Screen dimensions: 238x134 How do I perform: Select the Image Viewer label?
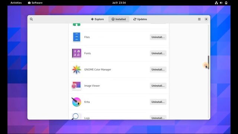click(92, 86)
